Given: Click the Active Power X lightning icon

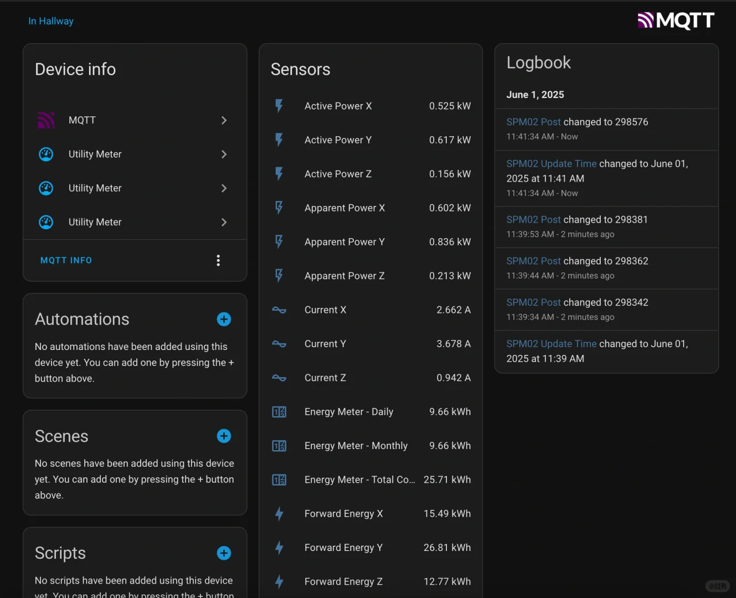Looking at the screenshot, I should pos(279,106).
